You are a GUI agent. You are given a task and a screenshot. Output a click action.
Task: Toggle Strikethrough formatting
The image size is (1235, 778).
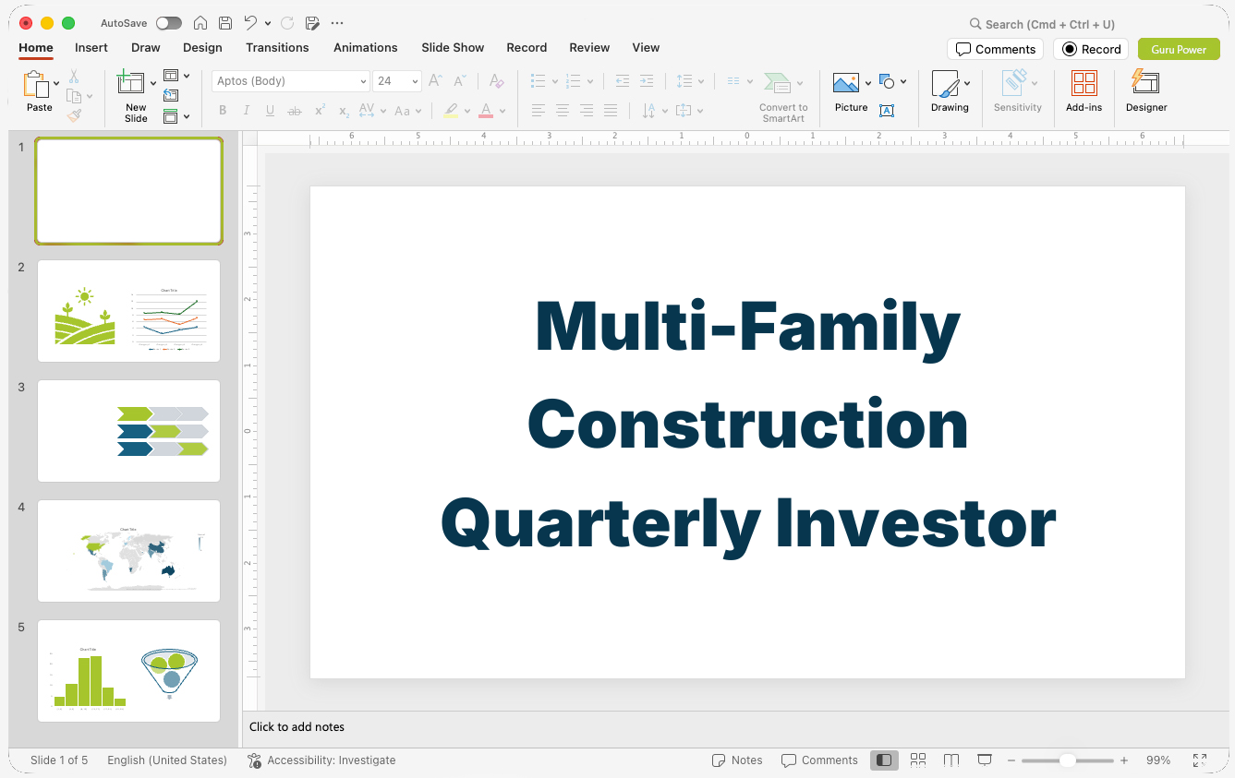(295, 111)
